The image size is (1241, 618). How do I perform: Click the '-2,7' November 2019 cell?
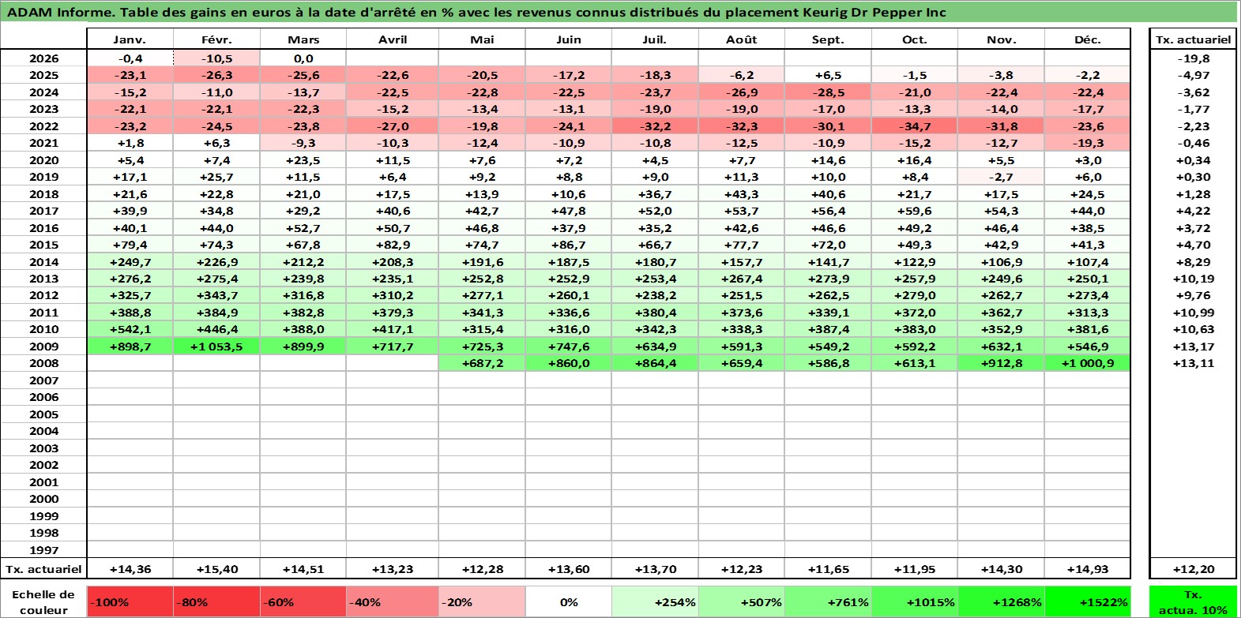click(x=1001, y=177)
